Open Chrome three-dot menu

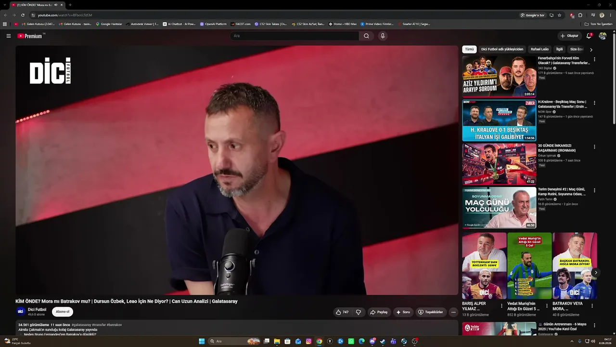click(610, 15)
